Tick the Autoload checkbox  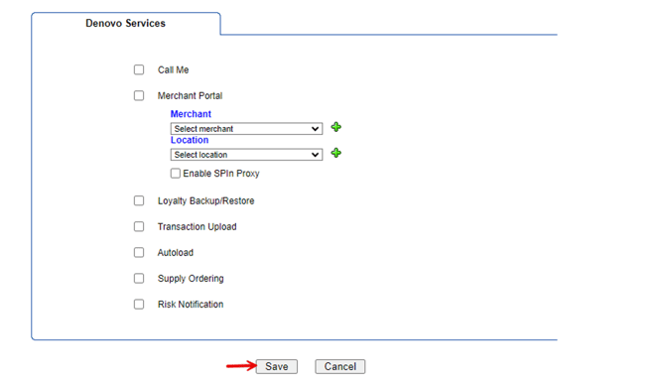pyautogui.click(x=139, y=253)
